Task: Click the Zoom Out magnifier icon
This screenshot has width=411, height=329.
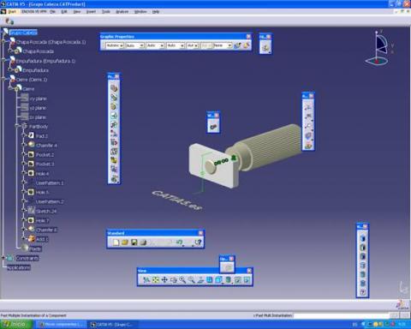Action: (x=192, y=280)
